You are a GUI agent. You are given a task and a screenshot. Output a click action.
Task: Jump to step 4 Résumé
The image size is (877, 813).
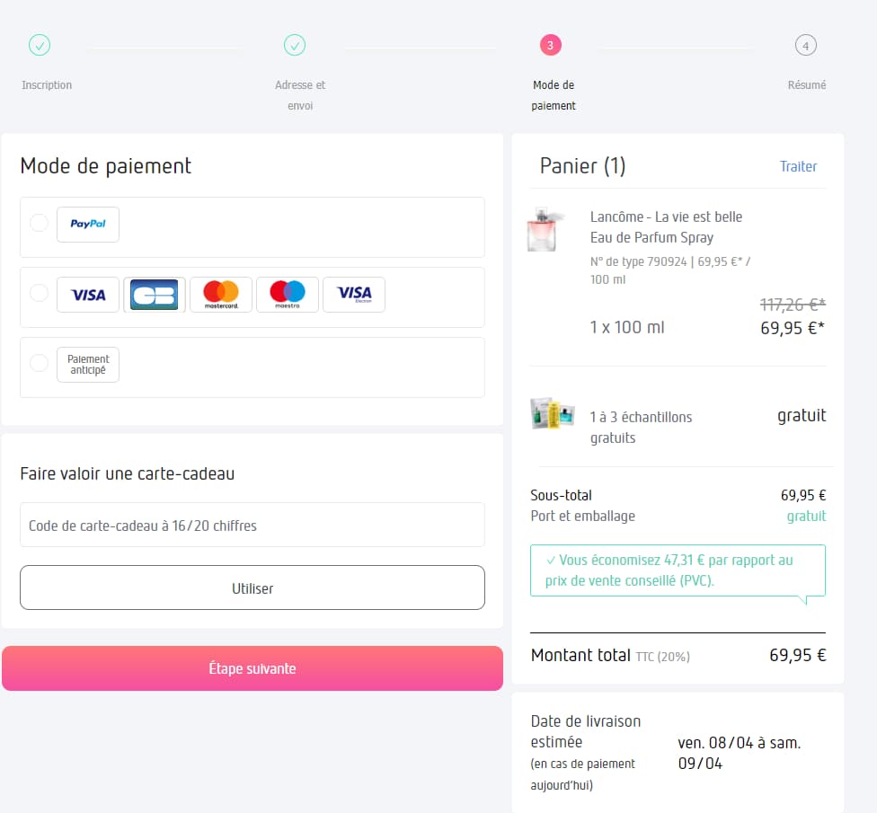(x=806, y=45)
